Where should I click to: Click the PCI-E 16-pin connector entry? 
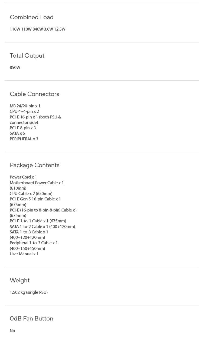click(35, 120)
